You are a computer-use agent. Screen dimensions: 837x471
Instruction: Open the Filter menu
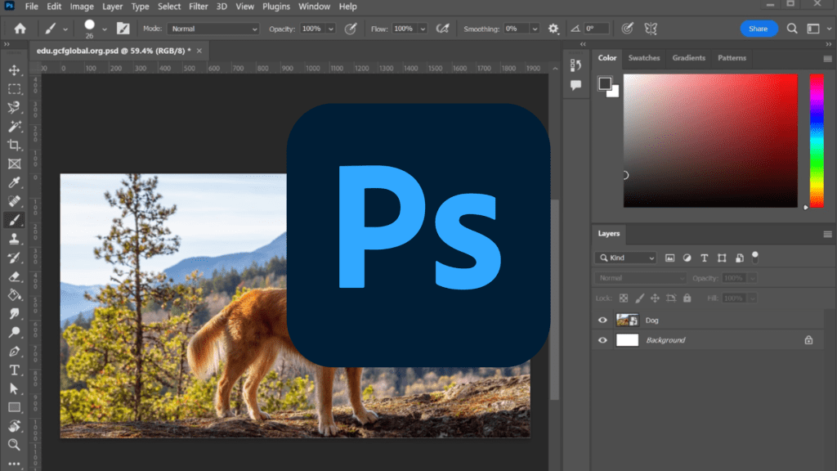198,7
